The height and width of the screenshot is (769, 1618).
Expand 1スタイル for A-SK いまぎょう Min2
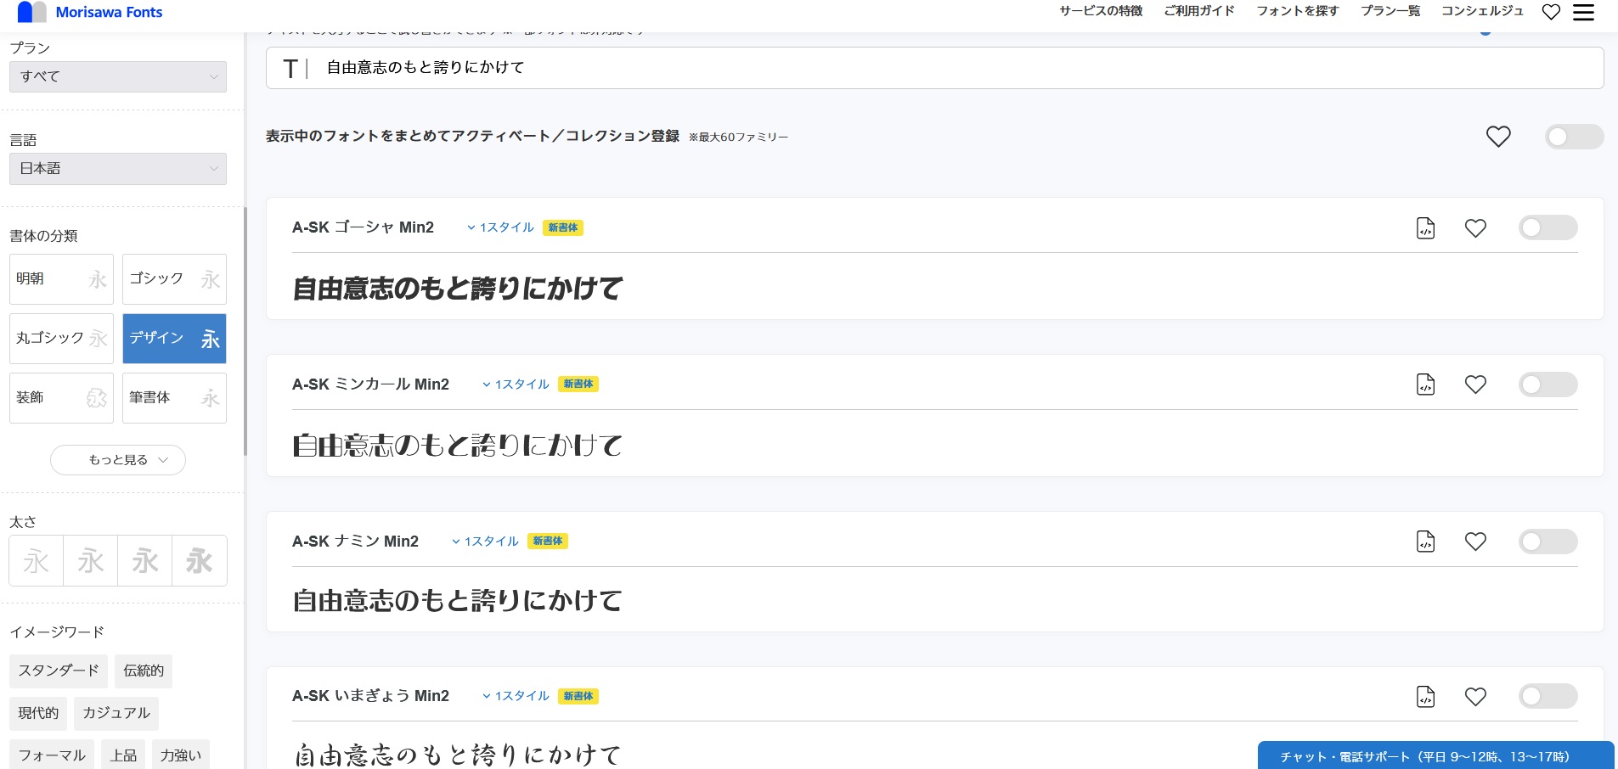click(x=516, y=696)
